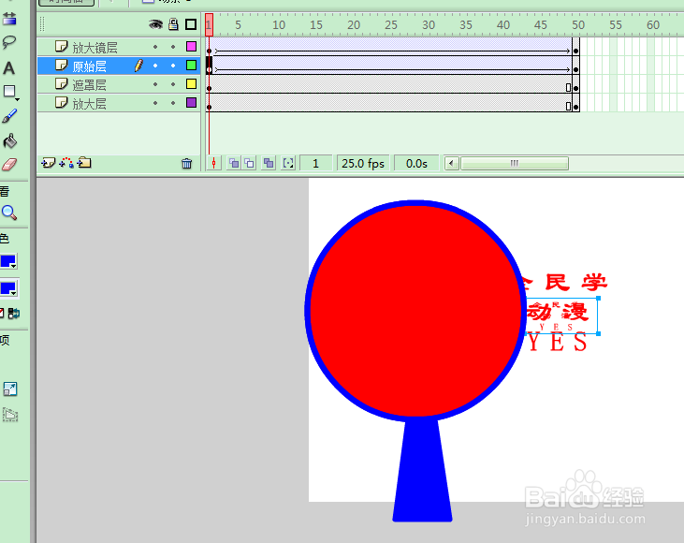Click the current frame number field
684x543 pixels.
pyautogui.click(x=316, y=164)
